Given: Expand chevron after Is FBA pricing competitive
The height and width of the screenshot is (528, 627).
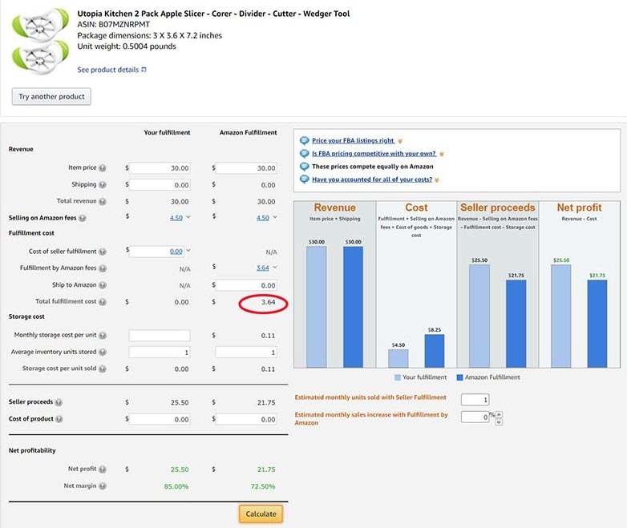Looking at the screenshot, I should point(442,154).
